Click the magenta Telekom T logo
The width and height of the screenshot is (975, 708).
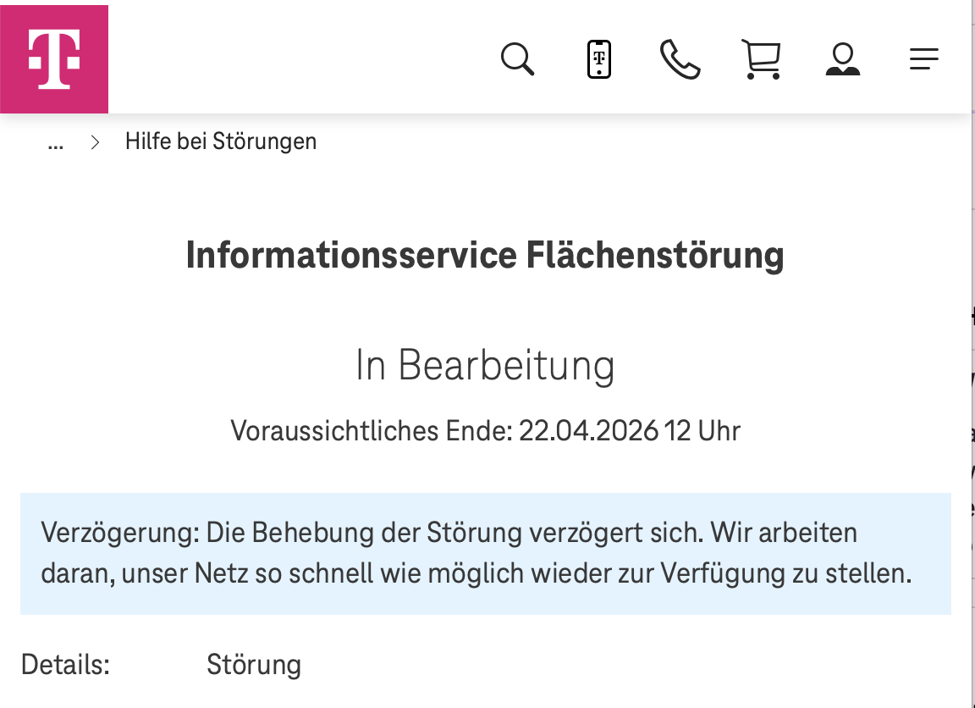click(x=54, y=59)
